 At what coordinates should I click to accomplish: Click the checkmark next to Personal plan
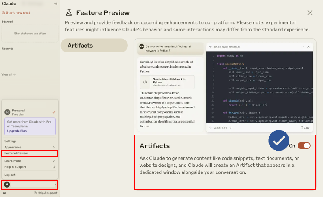click(54, 112)
